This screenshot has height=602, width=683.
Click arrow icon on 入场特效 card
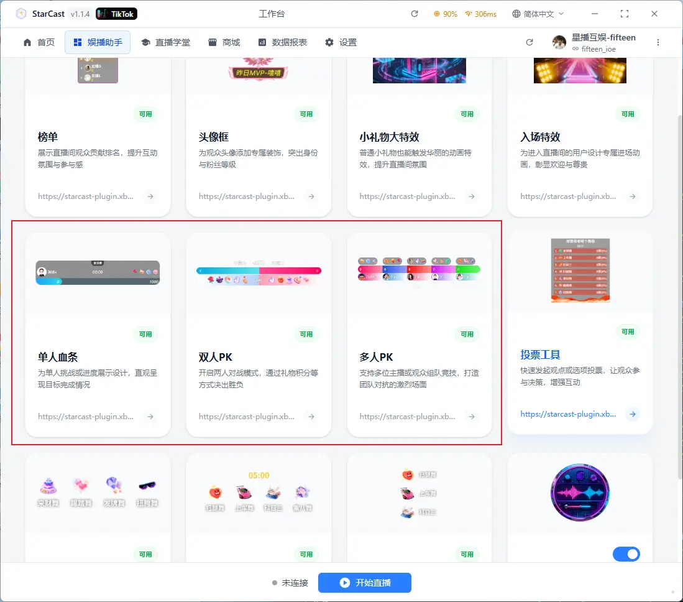(x=632, y=197)
